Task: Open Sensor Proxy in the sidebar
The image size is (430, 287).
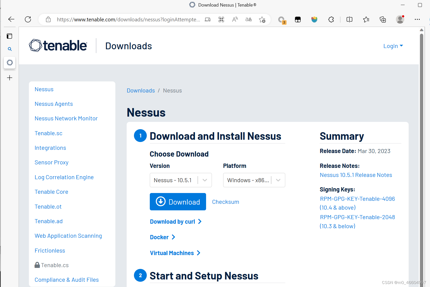Action: coord(52,163)
